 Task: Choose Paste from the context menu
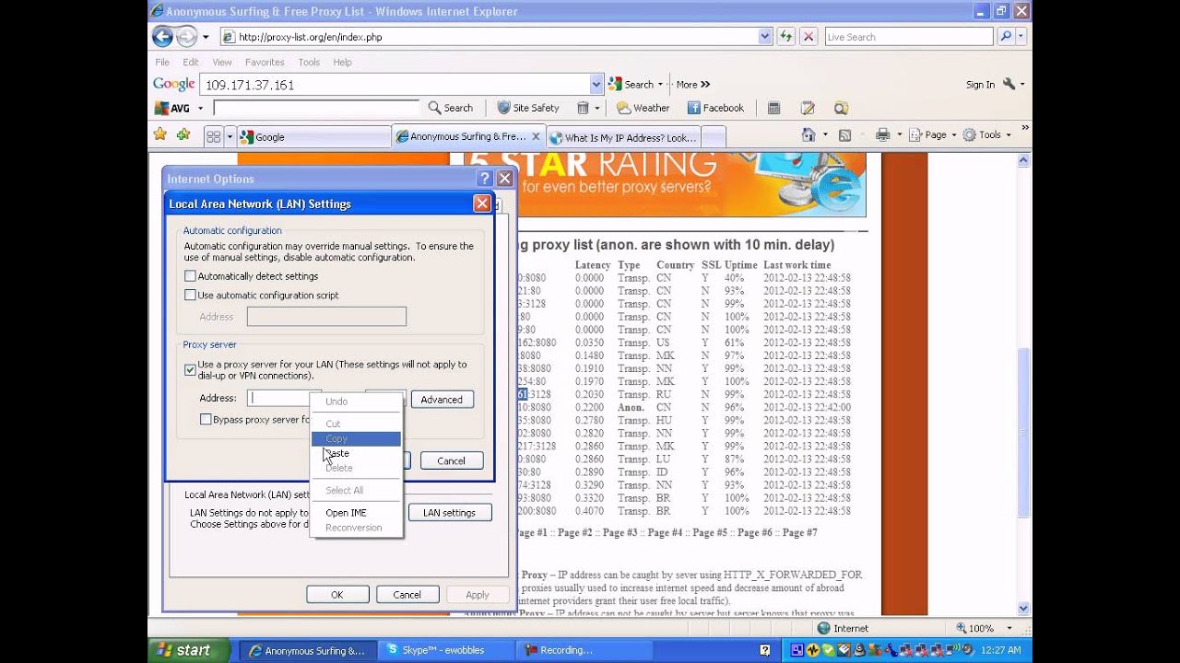click(337, 453)
